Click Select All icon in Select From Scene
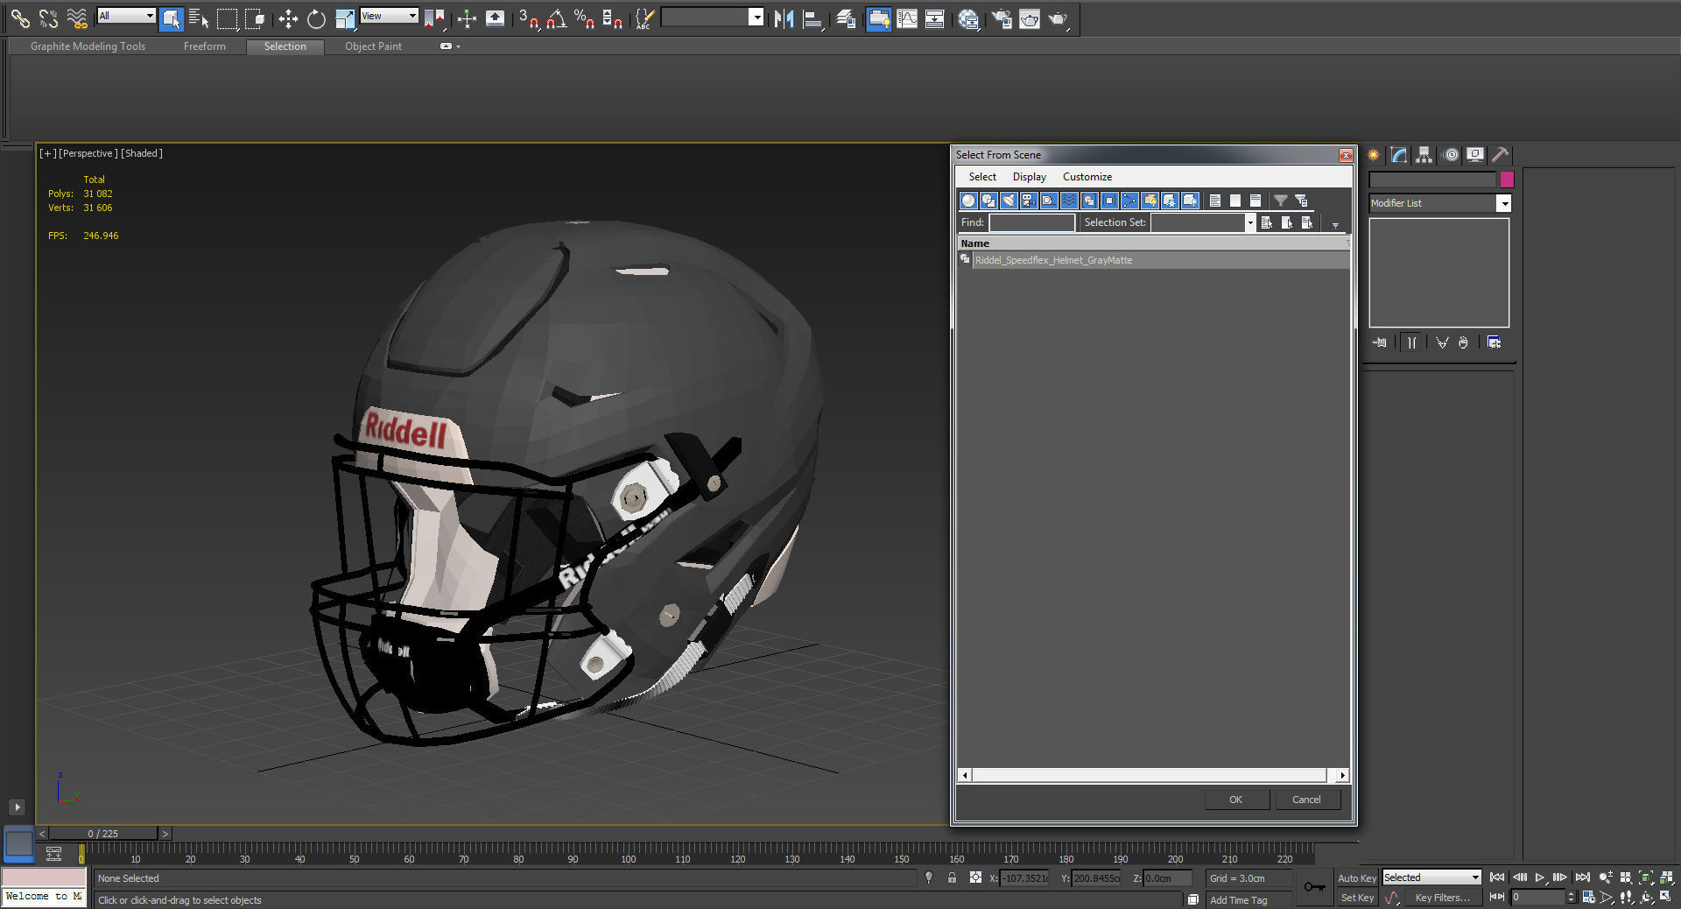This screenshot has height=909, width=1681. point(1215,201)
